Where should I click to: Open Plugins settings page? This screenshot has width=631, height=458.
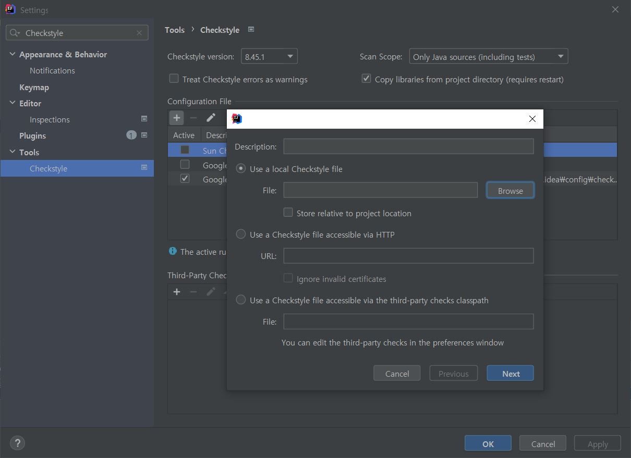pos(32,135)
